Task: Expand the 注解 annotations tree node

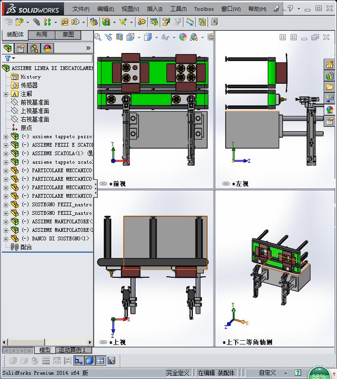Action: coord(6,94)
